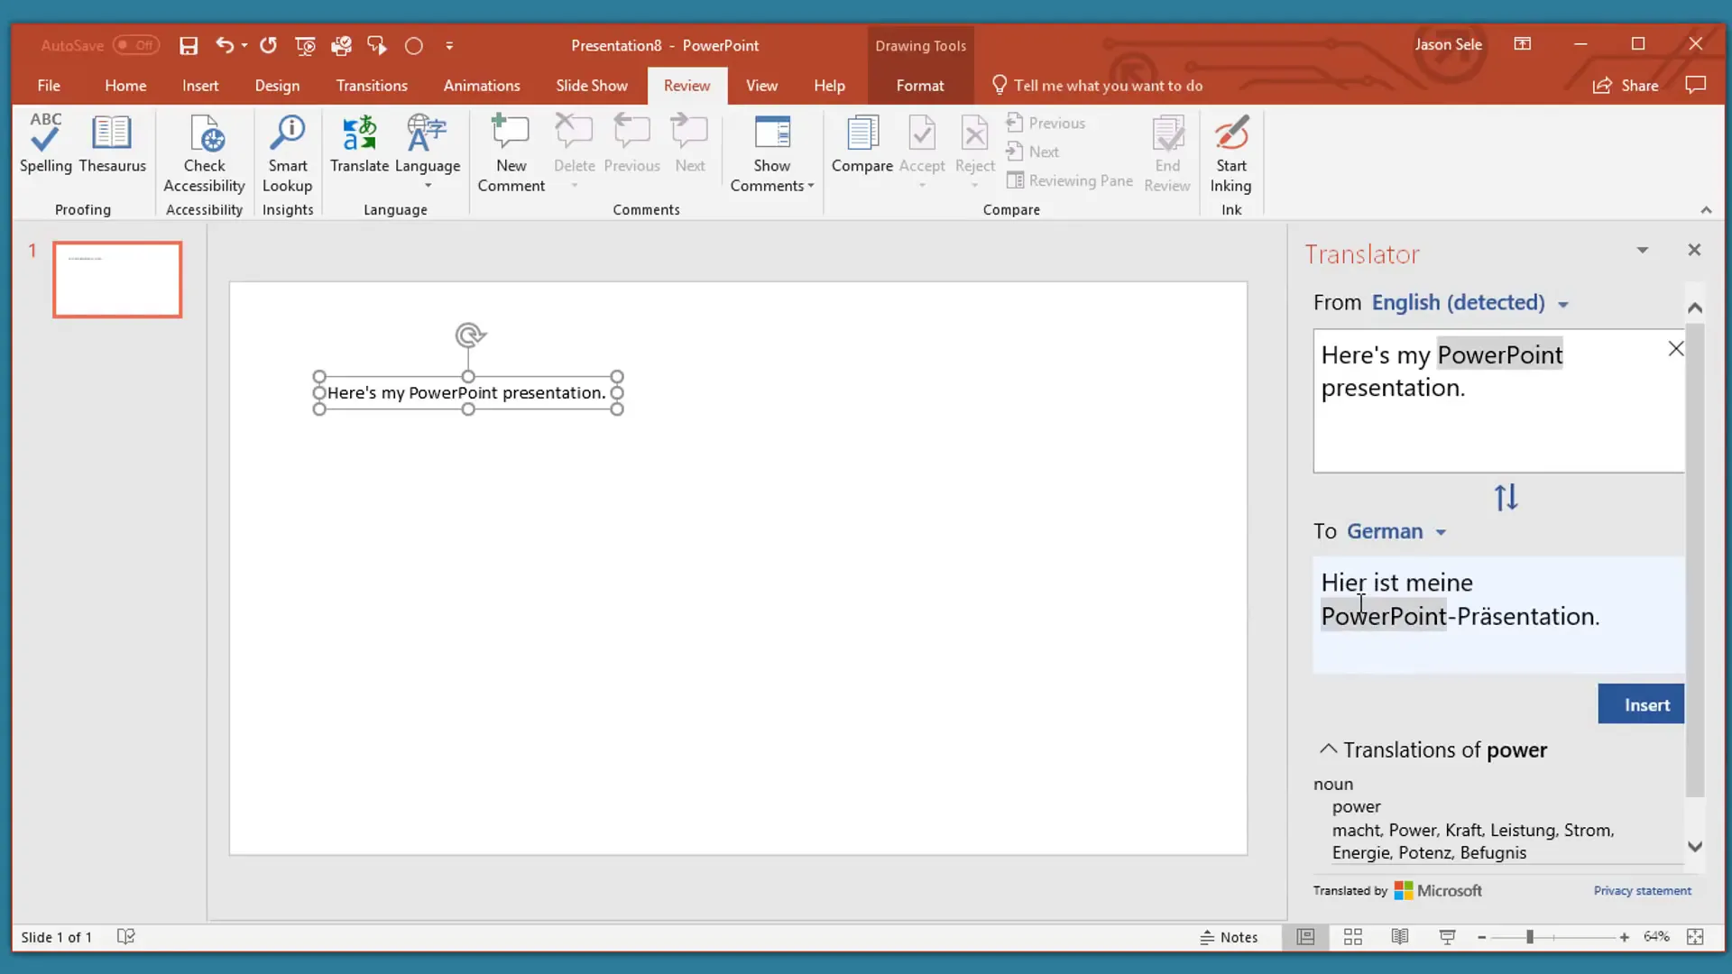Viewport: 1732px width, 974px height.
Task: Click Tell me what you want to do
Action: (x=1098, y=86)
